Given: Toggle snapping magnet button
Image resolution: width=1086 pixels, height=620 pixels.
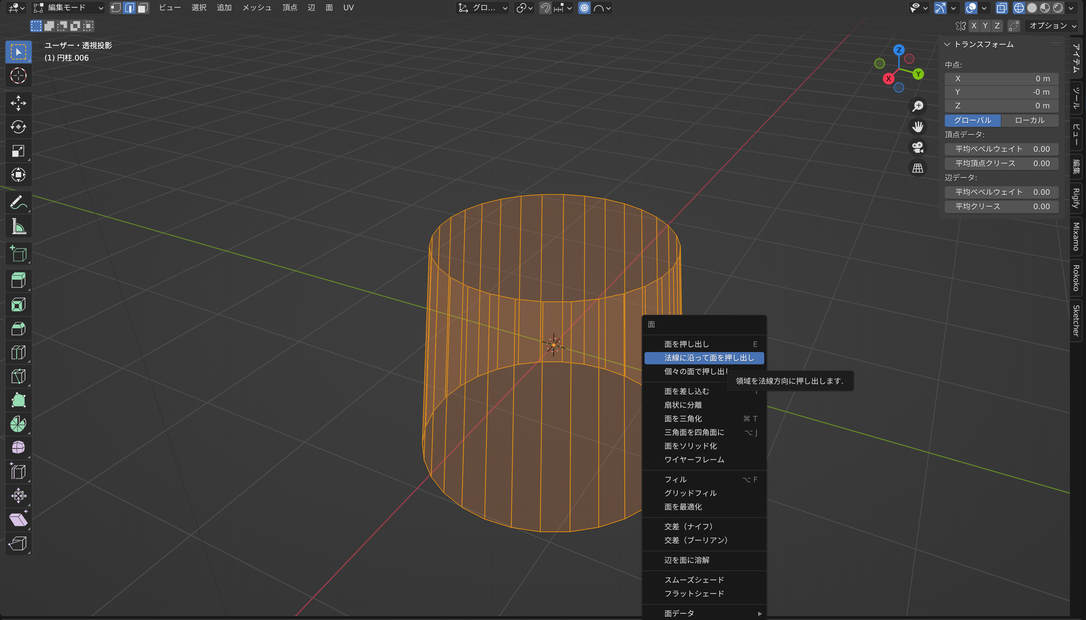Looking at the screenshot, I should pos(545,8).
